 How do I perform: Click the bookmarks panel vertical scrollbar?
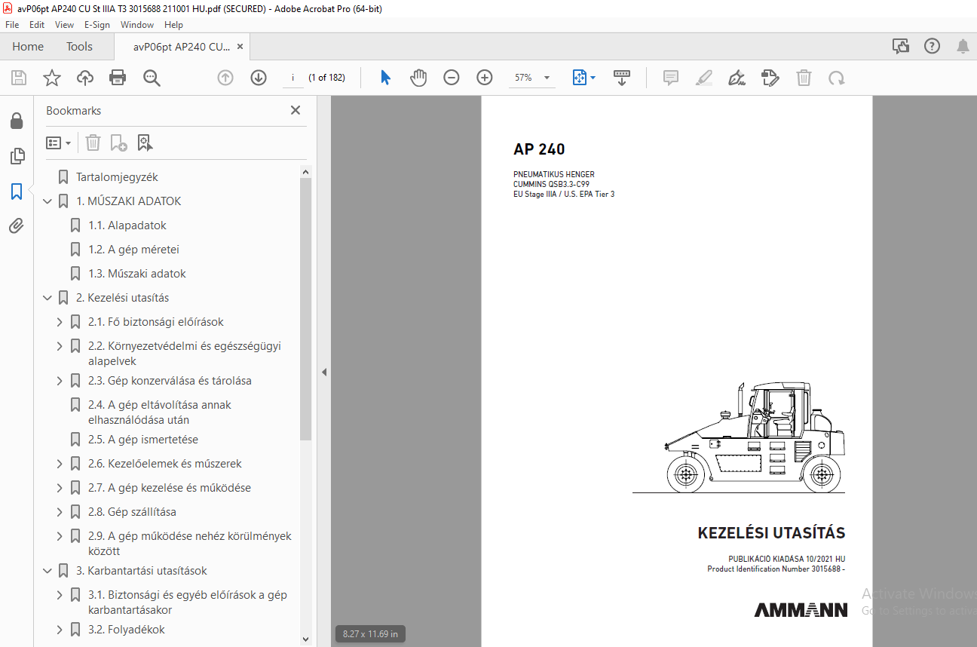click(x=305, y=309)
